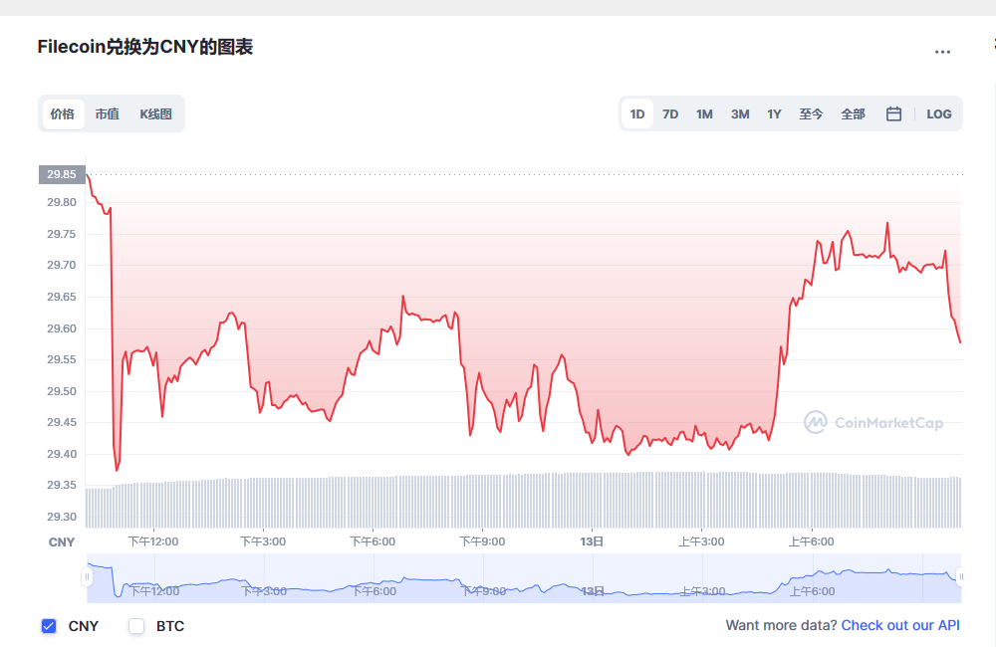Click the 上午3:00 time axis label
This screenshot has height=647, width=996.
[x=702, y=541]
